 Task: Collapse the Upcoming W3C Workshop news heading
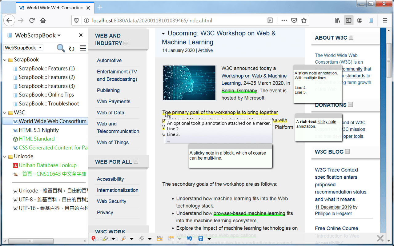pyautogui.click(x=163, y=34)
